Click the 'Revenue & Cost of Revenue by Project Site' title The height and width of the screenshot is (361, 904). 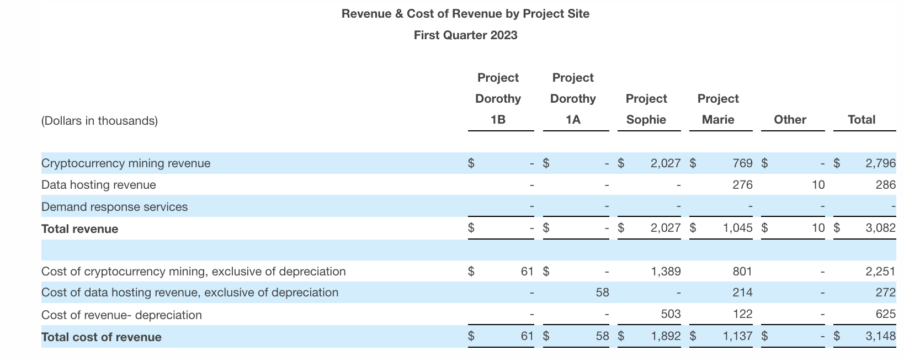click(465, 14)
